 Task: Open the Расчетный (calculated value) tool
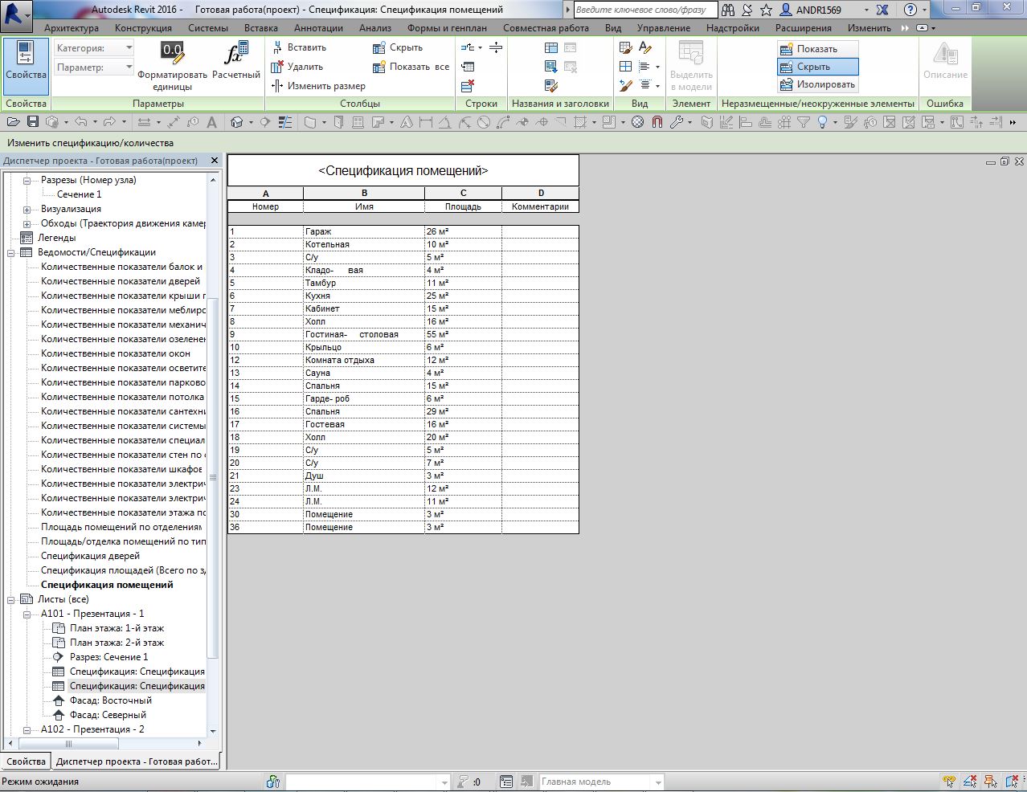[x=235, y=61]
